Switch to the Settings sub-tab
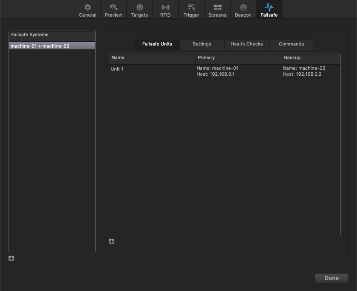The height and width of the screenshot is (291, 357). pos(202,44)
